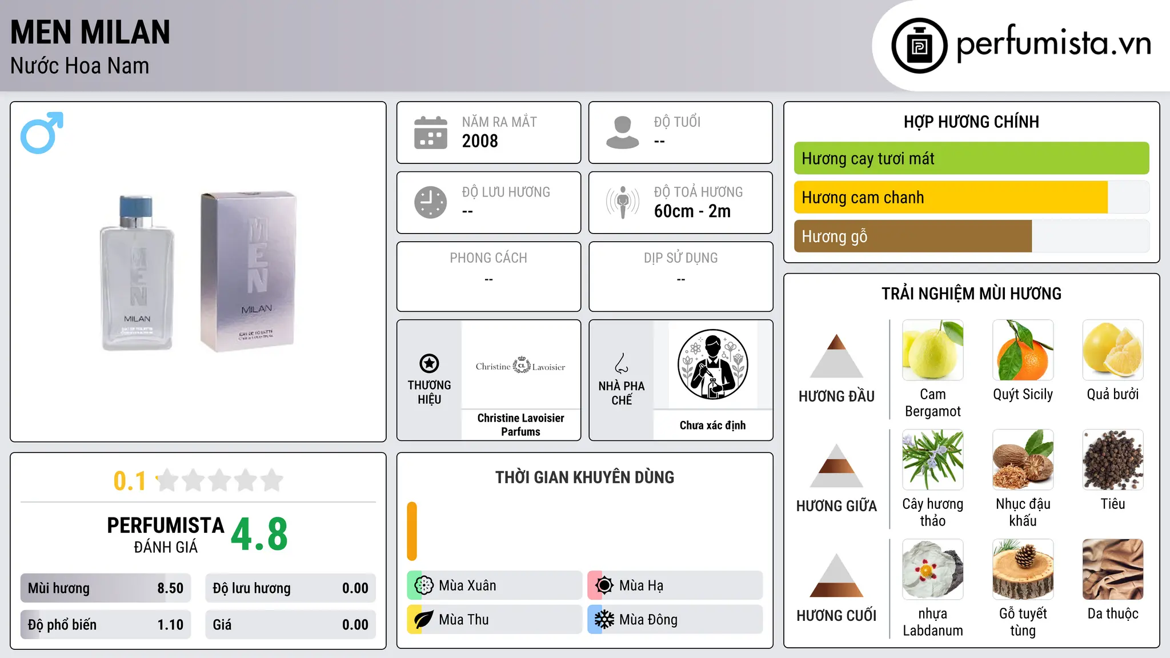Click the Nước Hoa Nam subtitle
This screenshot has height=658, width=1170.
pyautogui.click(x=80, y=66)
